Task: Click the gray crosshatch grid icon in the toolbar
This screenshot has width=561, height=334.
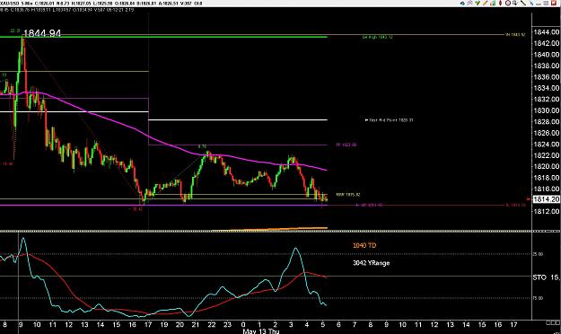Action: pyautogui.click(x=469, y=3)
